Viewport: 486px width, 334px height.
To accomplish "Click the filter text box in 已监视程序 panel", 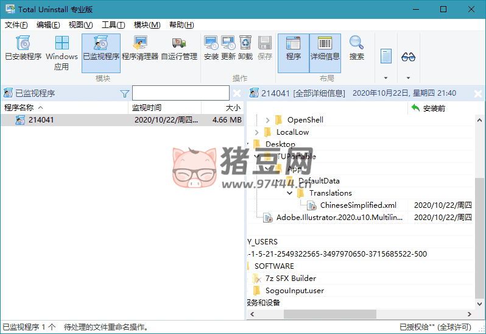I will 180,93.
